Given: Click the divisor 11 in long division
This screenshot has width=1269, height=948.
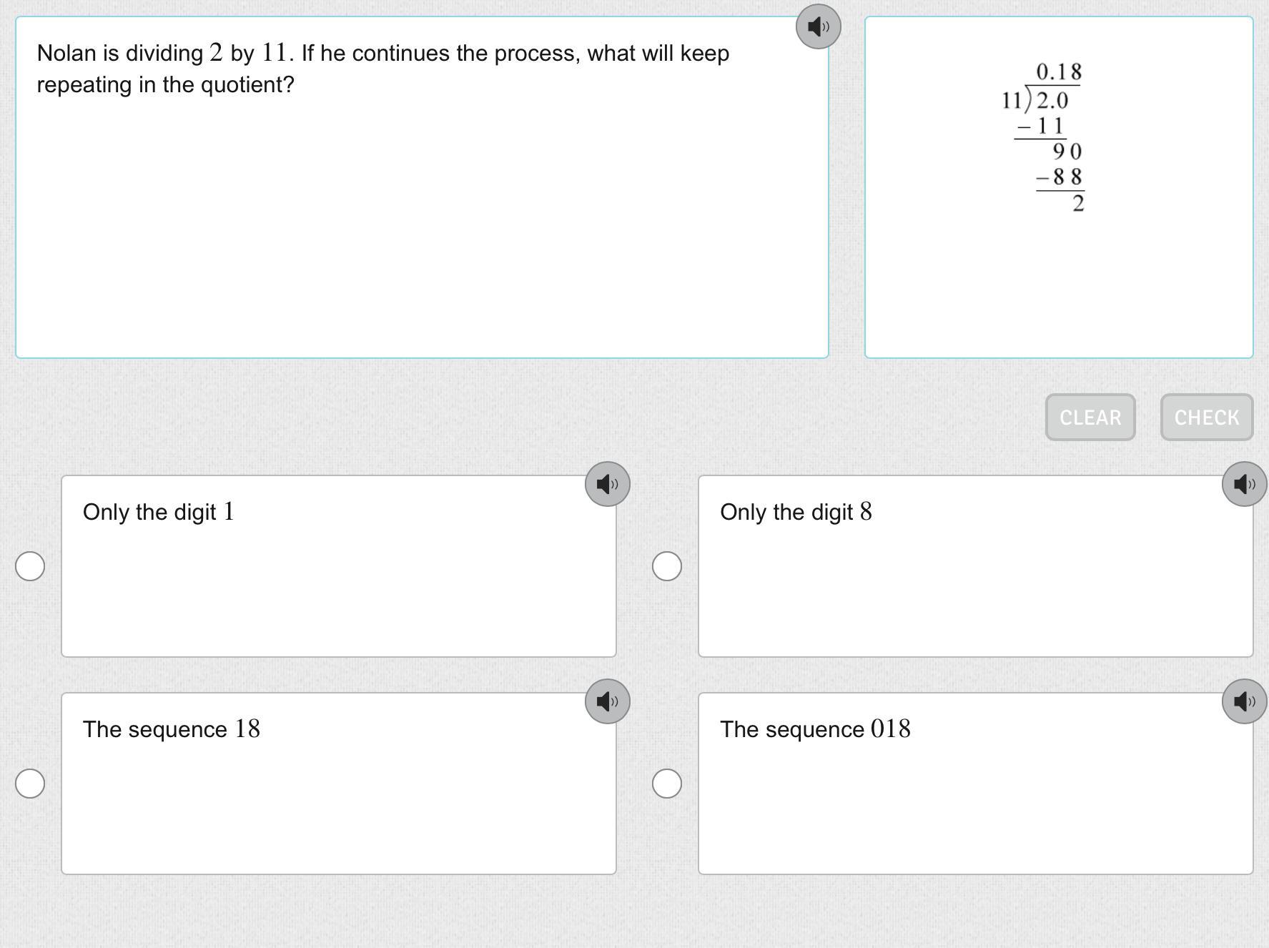Looking at the screenshot, I should coord(1011,101).
